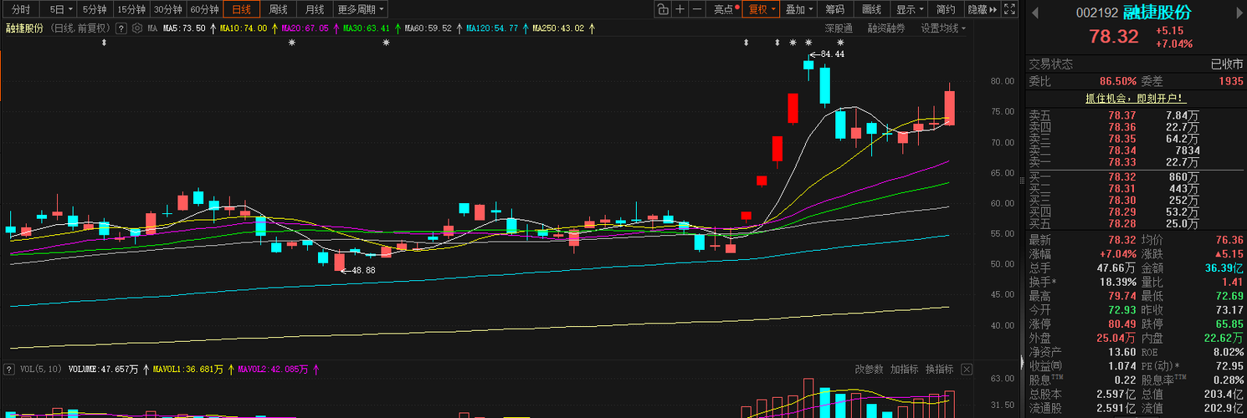
Task: Open the 设置均线 dropdown
Action: (943, 28)
